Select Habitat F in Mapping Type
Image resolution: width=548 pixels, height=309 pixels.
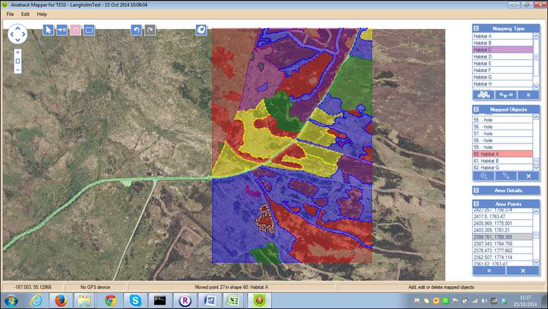(503, 70)
